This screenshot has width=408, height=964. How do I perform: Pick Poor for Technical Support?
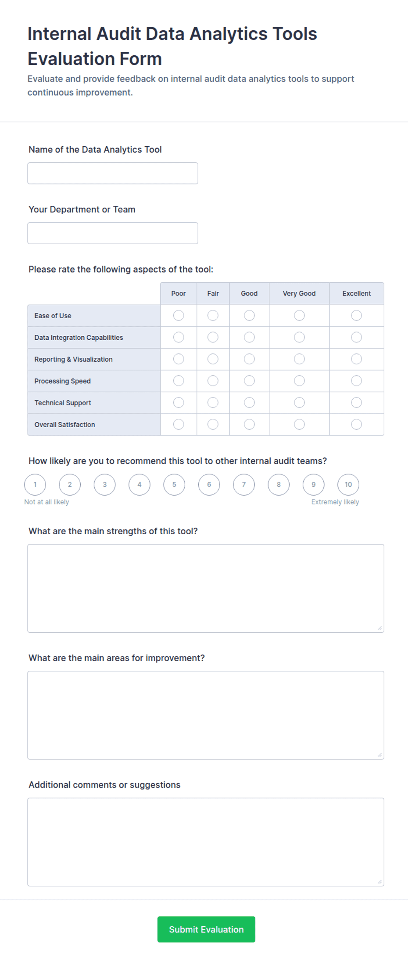coord(179,403)
